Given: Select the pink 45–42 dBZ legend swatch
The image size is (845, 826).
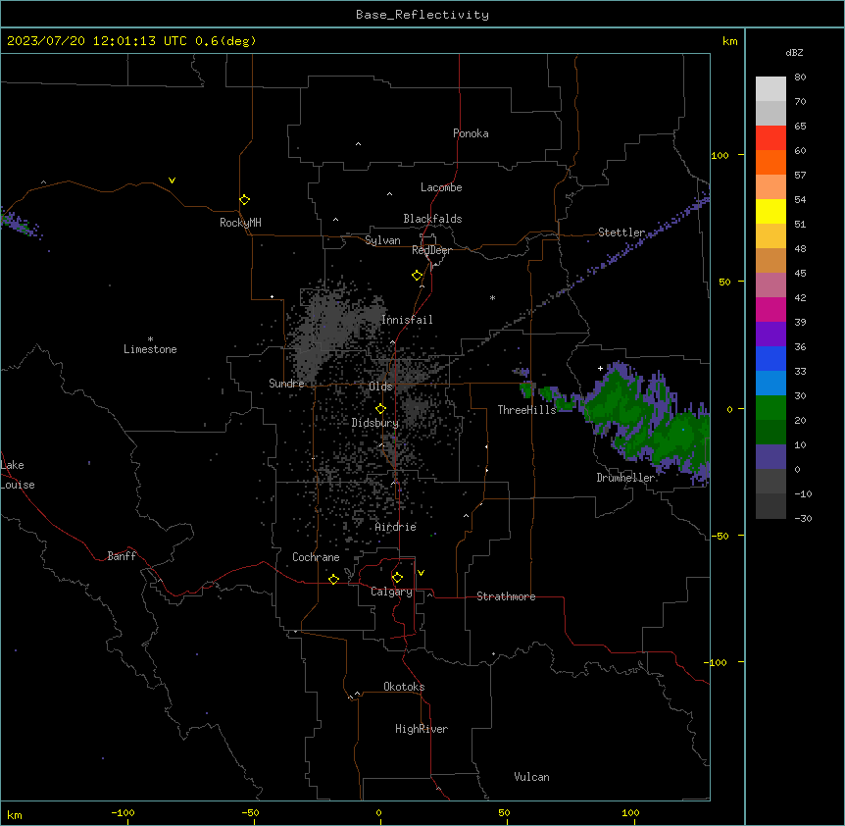Looking at the screenshot, I should (770, 285).
